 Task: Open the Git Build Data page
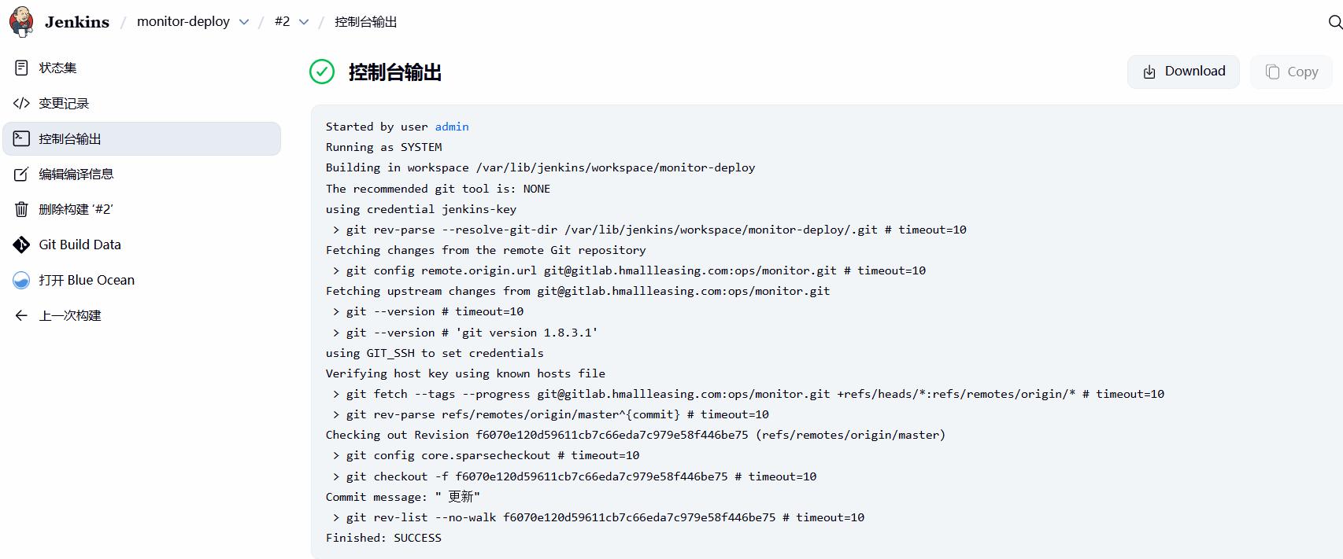80,245
